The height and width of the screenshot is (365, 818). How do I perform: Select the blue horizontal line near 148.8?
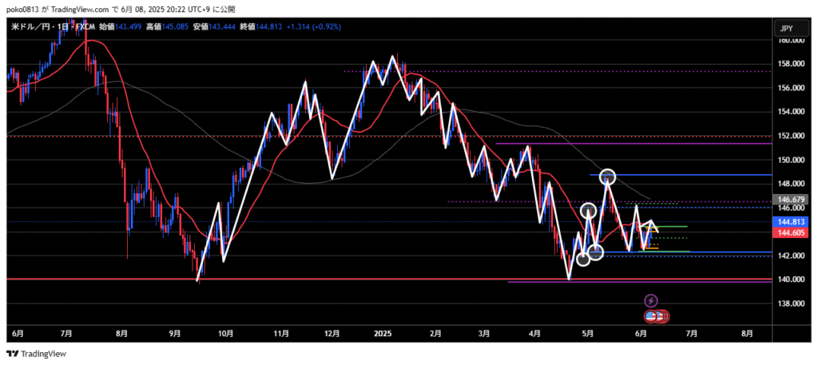(x=703, y=174)
